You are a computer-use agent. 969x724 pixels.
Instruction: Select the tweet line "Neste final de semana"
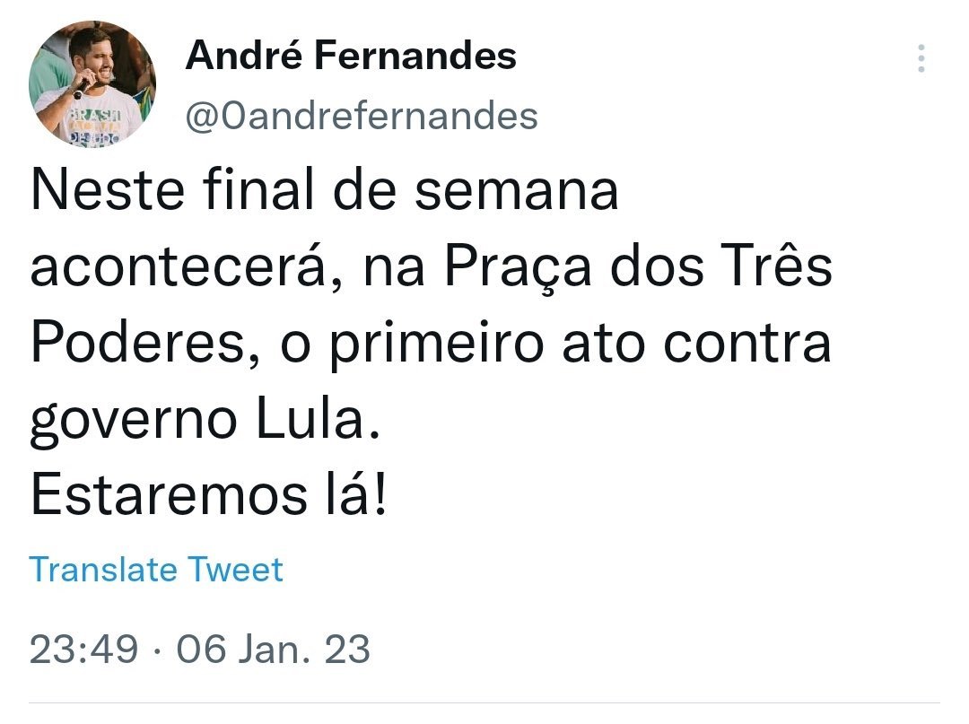click(324, 192)
